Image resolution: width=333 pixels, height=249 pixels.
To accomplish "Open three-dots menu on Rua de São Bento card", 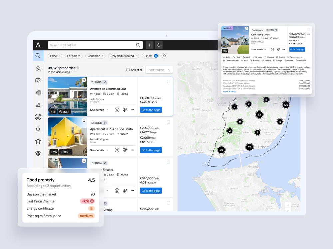I will click(132, 150).
